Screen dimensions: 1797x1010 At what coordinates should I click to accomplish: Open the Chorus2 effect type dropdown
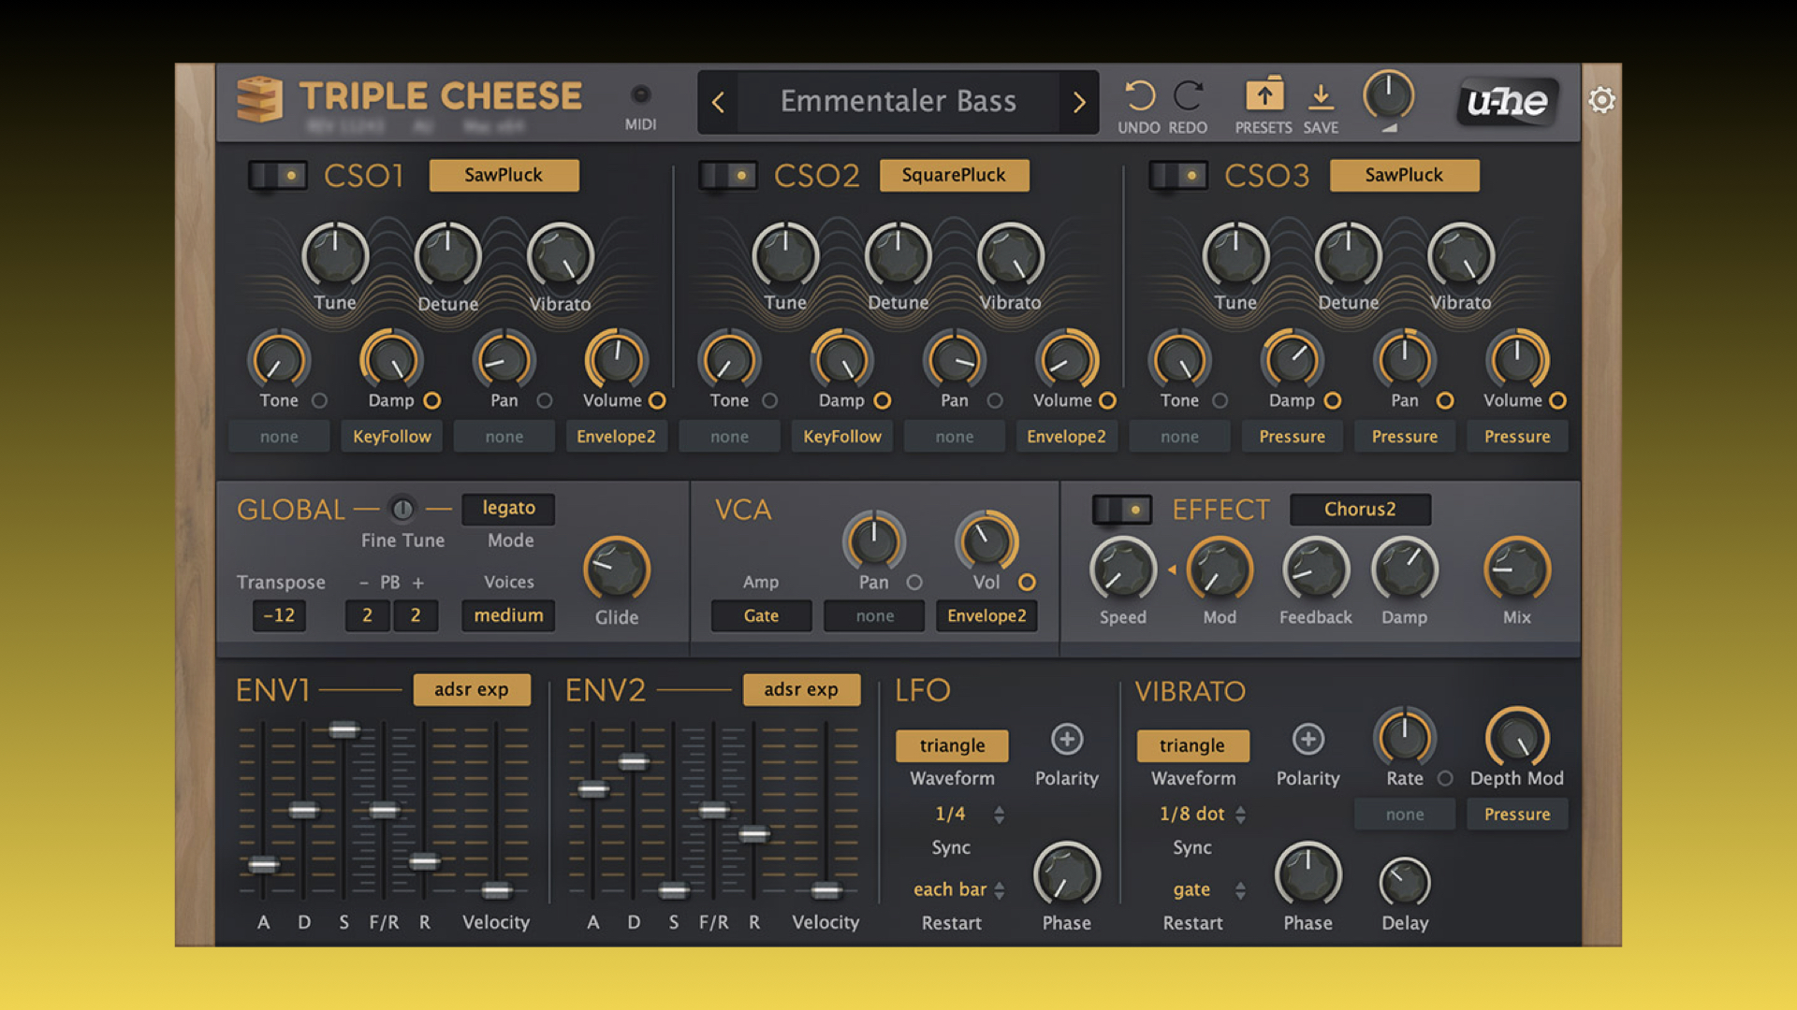click(x=1359, y=510)
